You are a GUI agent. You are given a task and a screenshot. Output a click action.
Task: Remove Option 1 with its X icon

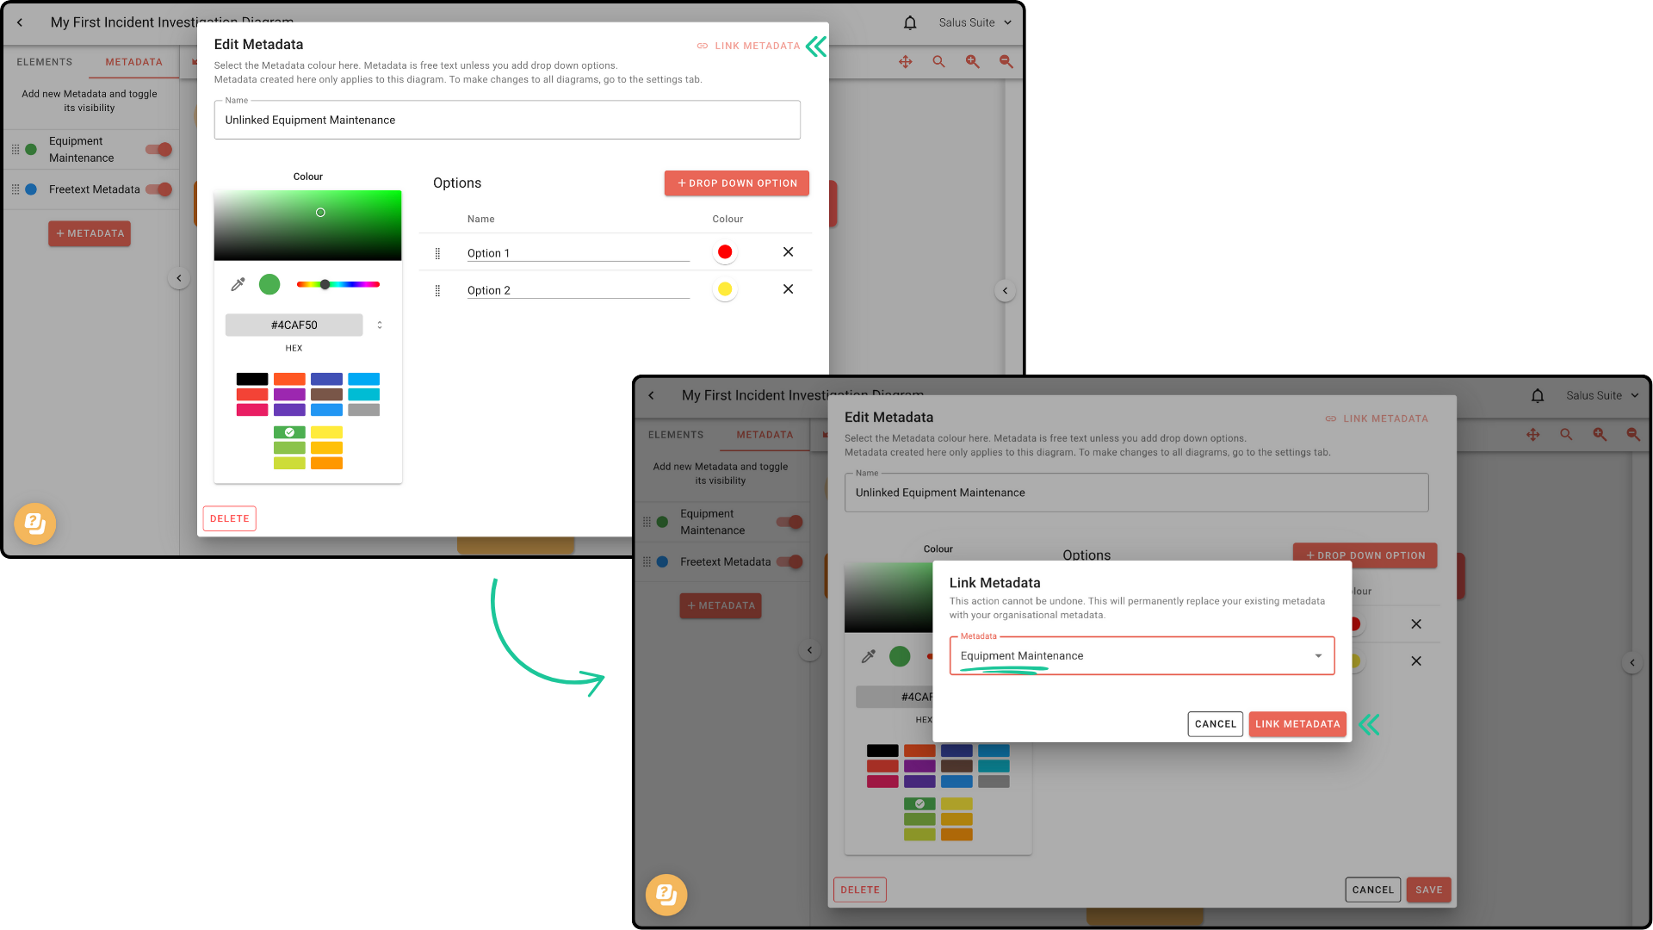[788, 252]
